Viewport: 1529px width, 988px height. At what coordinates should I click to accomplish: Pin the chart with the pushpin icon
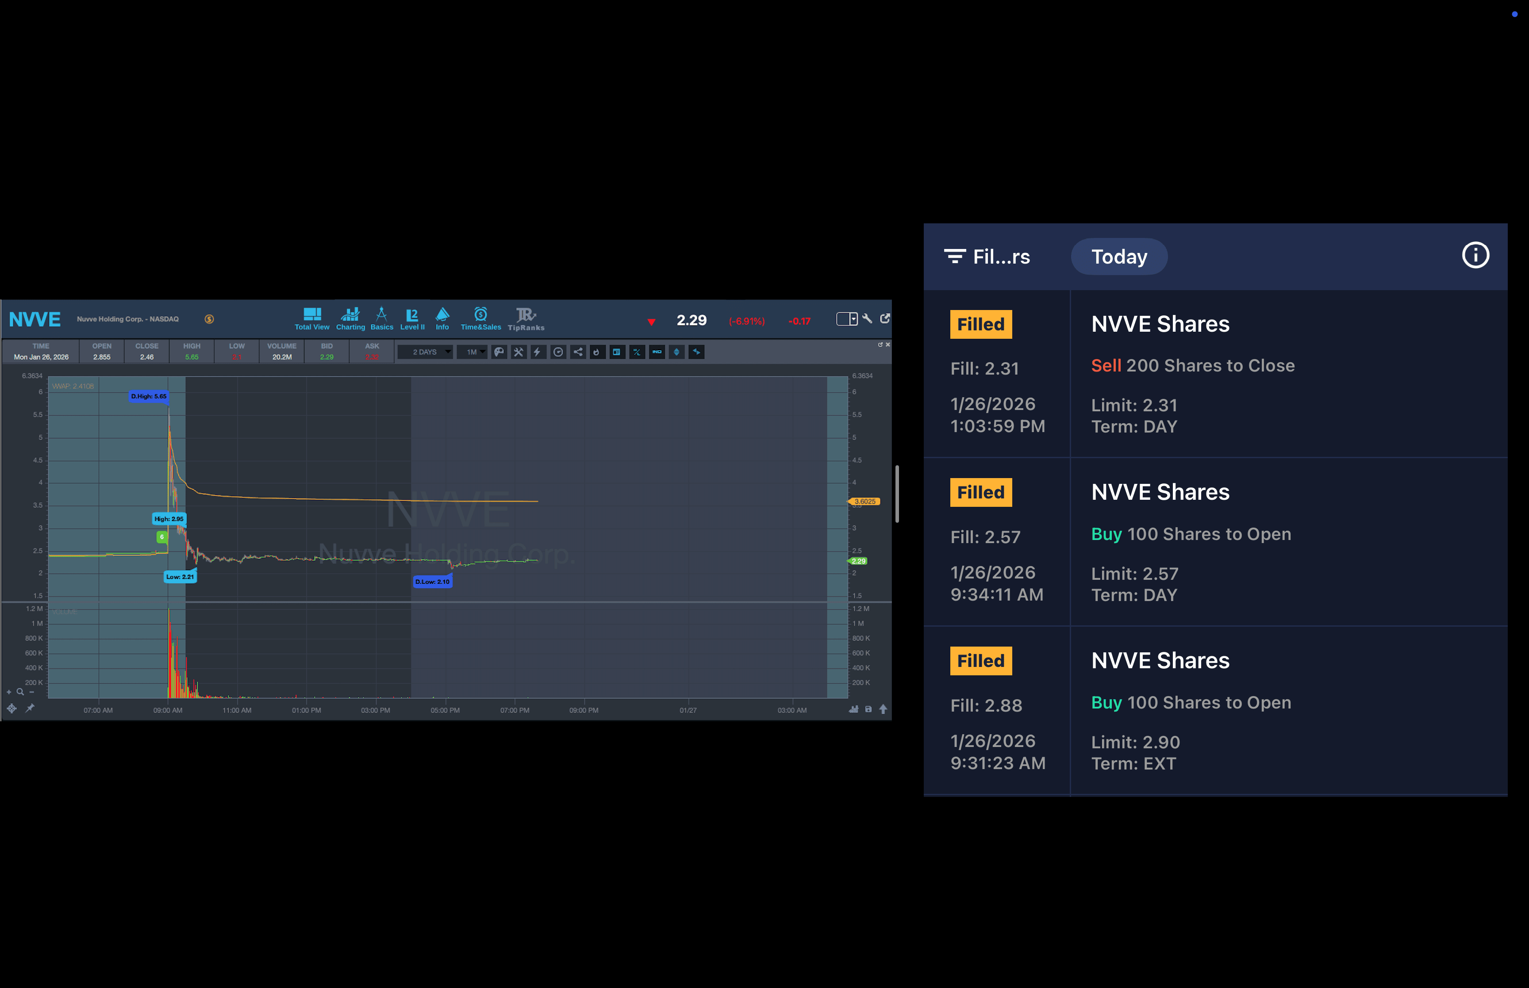30,708
